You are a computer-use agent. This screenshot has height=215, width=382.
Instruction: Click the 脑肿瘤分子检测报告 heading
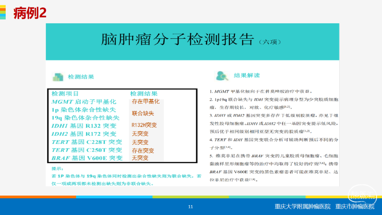tap(178, 39)
